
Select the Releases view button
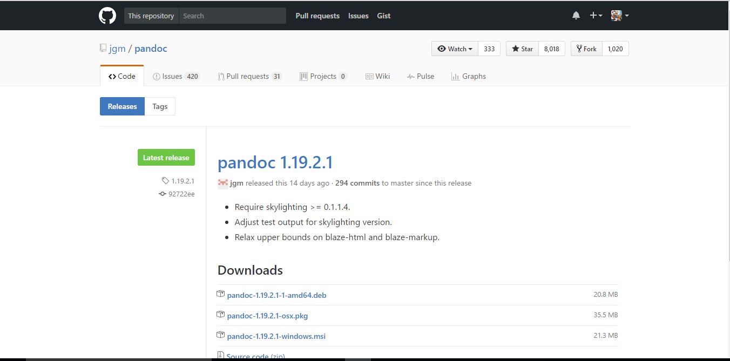[122, 106]
